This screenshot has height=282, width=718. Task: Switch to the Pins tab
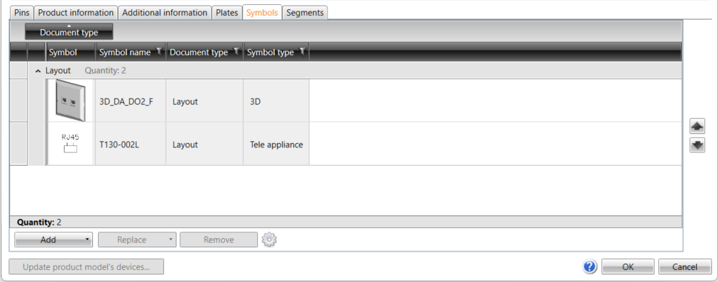[x=21, y=13]
